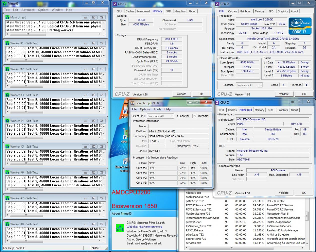
Task: Click Worker #5 Self-Test window icon
Action: [x=7, y=147]
